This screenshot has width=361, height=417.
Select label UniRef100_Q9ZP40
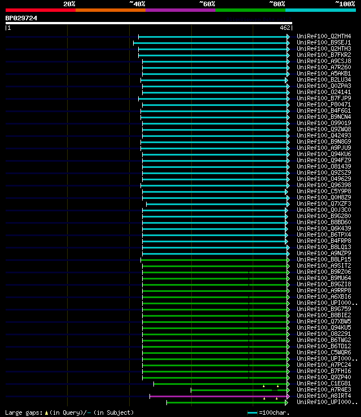[324, 377]
